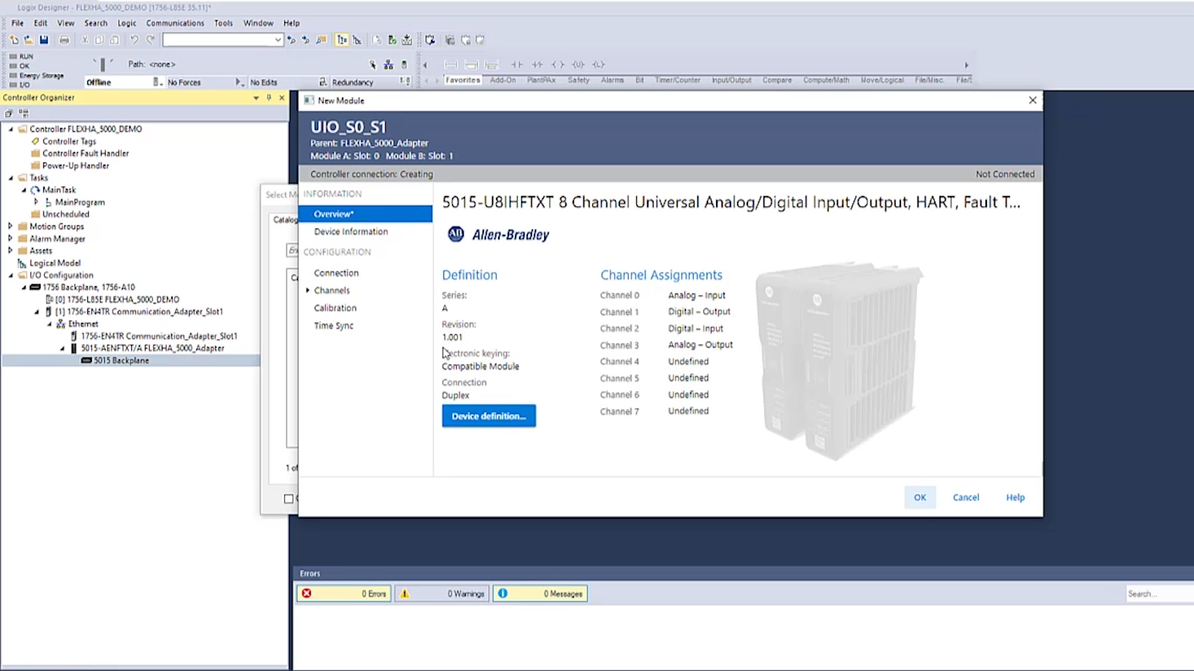Switch to the Timer/Counter instruction tab
Image resolution: width=1194 pixels, height=671 pixels.
click(x=678, y=80)
